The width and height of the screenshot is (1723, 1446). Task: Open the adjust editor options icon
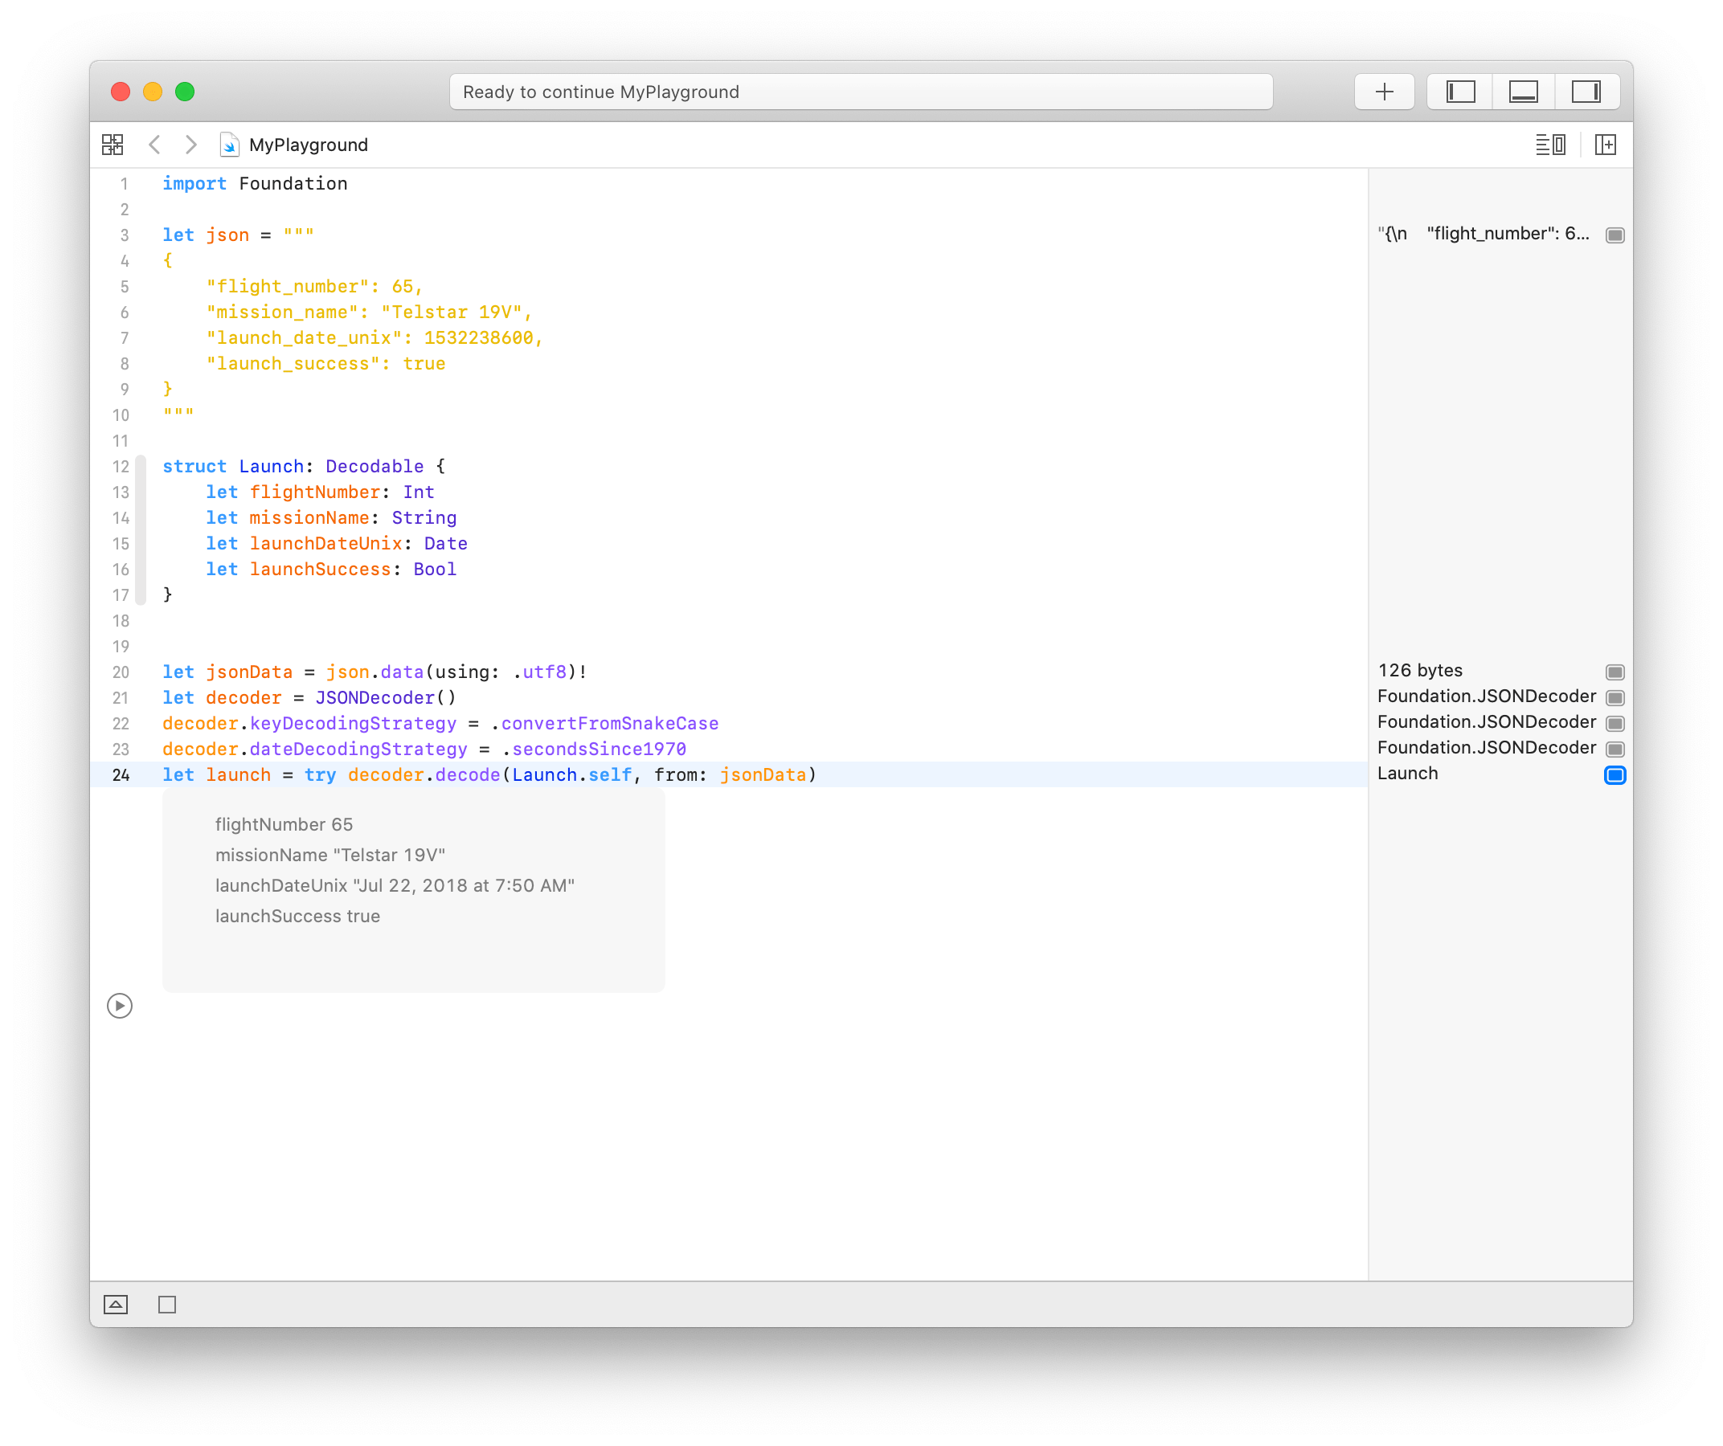click(1552, 145)
